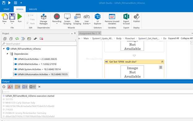Select the UiPath_REFrameWork_UiDemo project root
Viewport: 193px width, 121px height.
[x=25, y=49]
